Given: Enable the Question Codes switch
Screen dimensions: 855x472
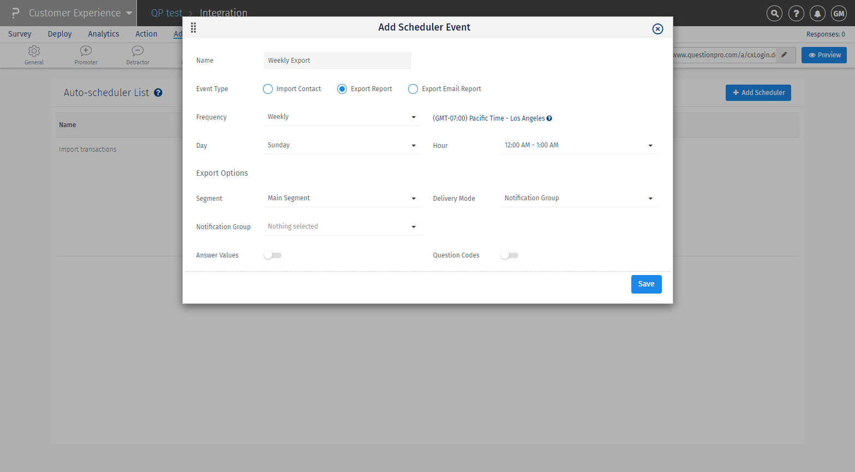Looking at the screenshot, I should click(x=509, y=255).
